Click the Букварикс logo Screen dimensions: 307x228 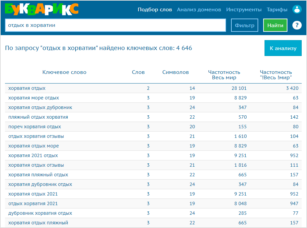(41, 9)
